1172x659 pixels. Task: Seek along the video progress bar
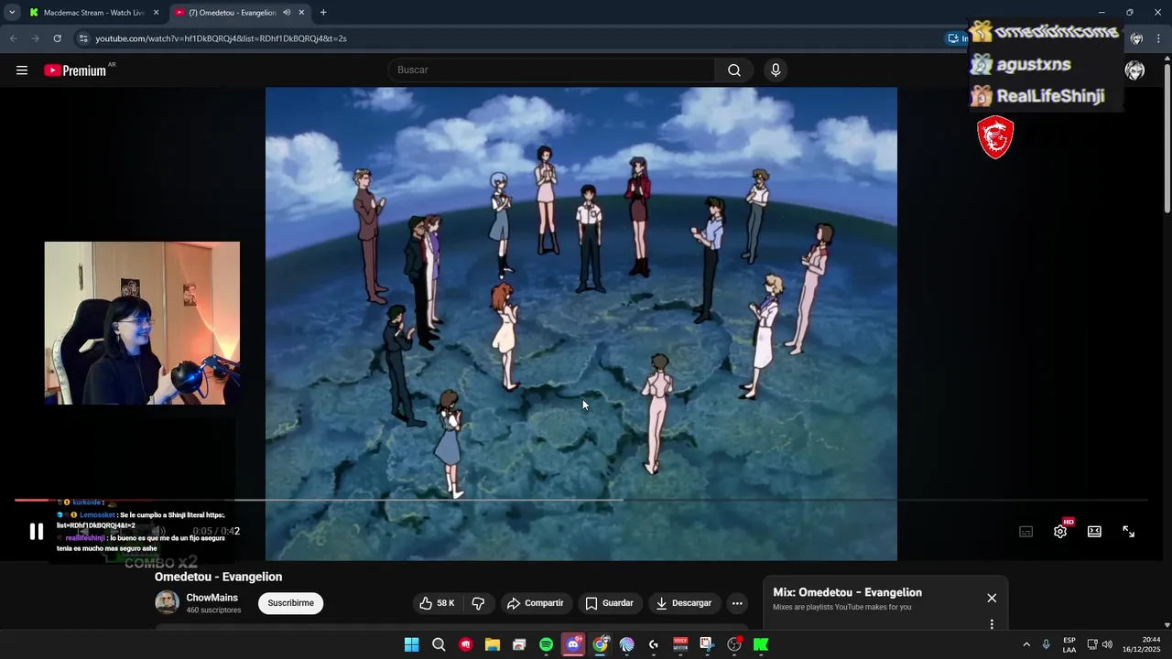(x=581, y=500)
